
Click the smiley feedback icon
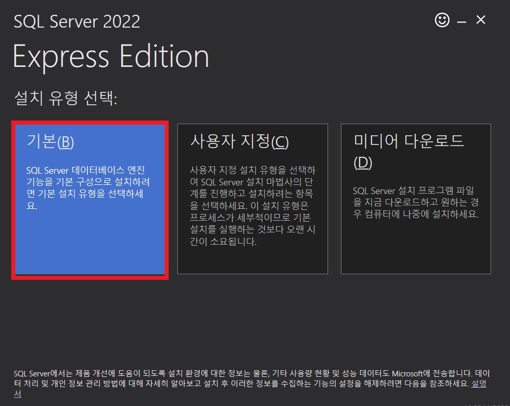click(x=443, y=20)
